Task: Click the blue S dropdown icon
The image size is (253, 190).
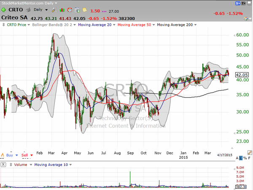Action: click(238, 3)
